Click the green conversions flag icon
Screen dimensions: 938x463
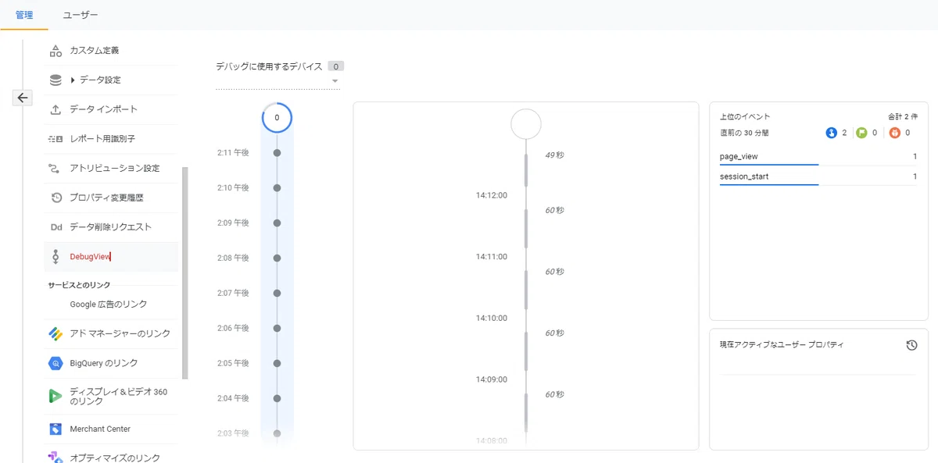point(861,133)
